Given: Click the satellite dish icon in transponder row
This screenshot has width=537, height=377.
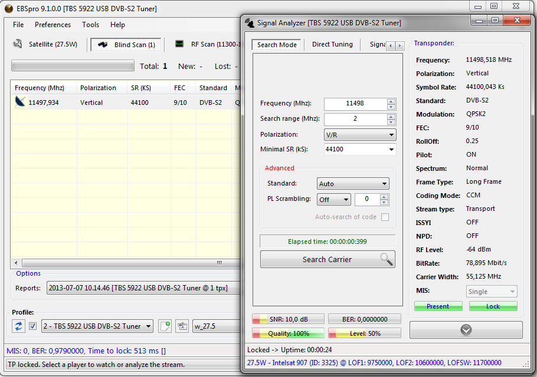Looking at the screenshot, I should click(20, 102).
